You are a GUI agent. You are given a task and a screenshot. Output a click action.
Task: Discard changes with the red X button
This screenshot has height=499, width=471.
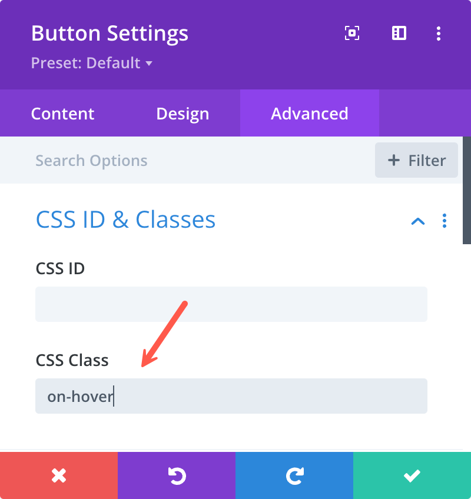click(59, 475)
